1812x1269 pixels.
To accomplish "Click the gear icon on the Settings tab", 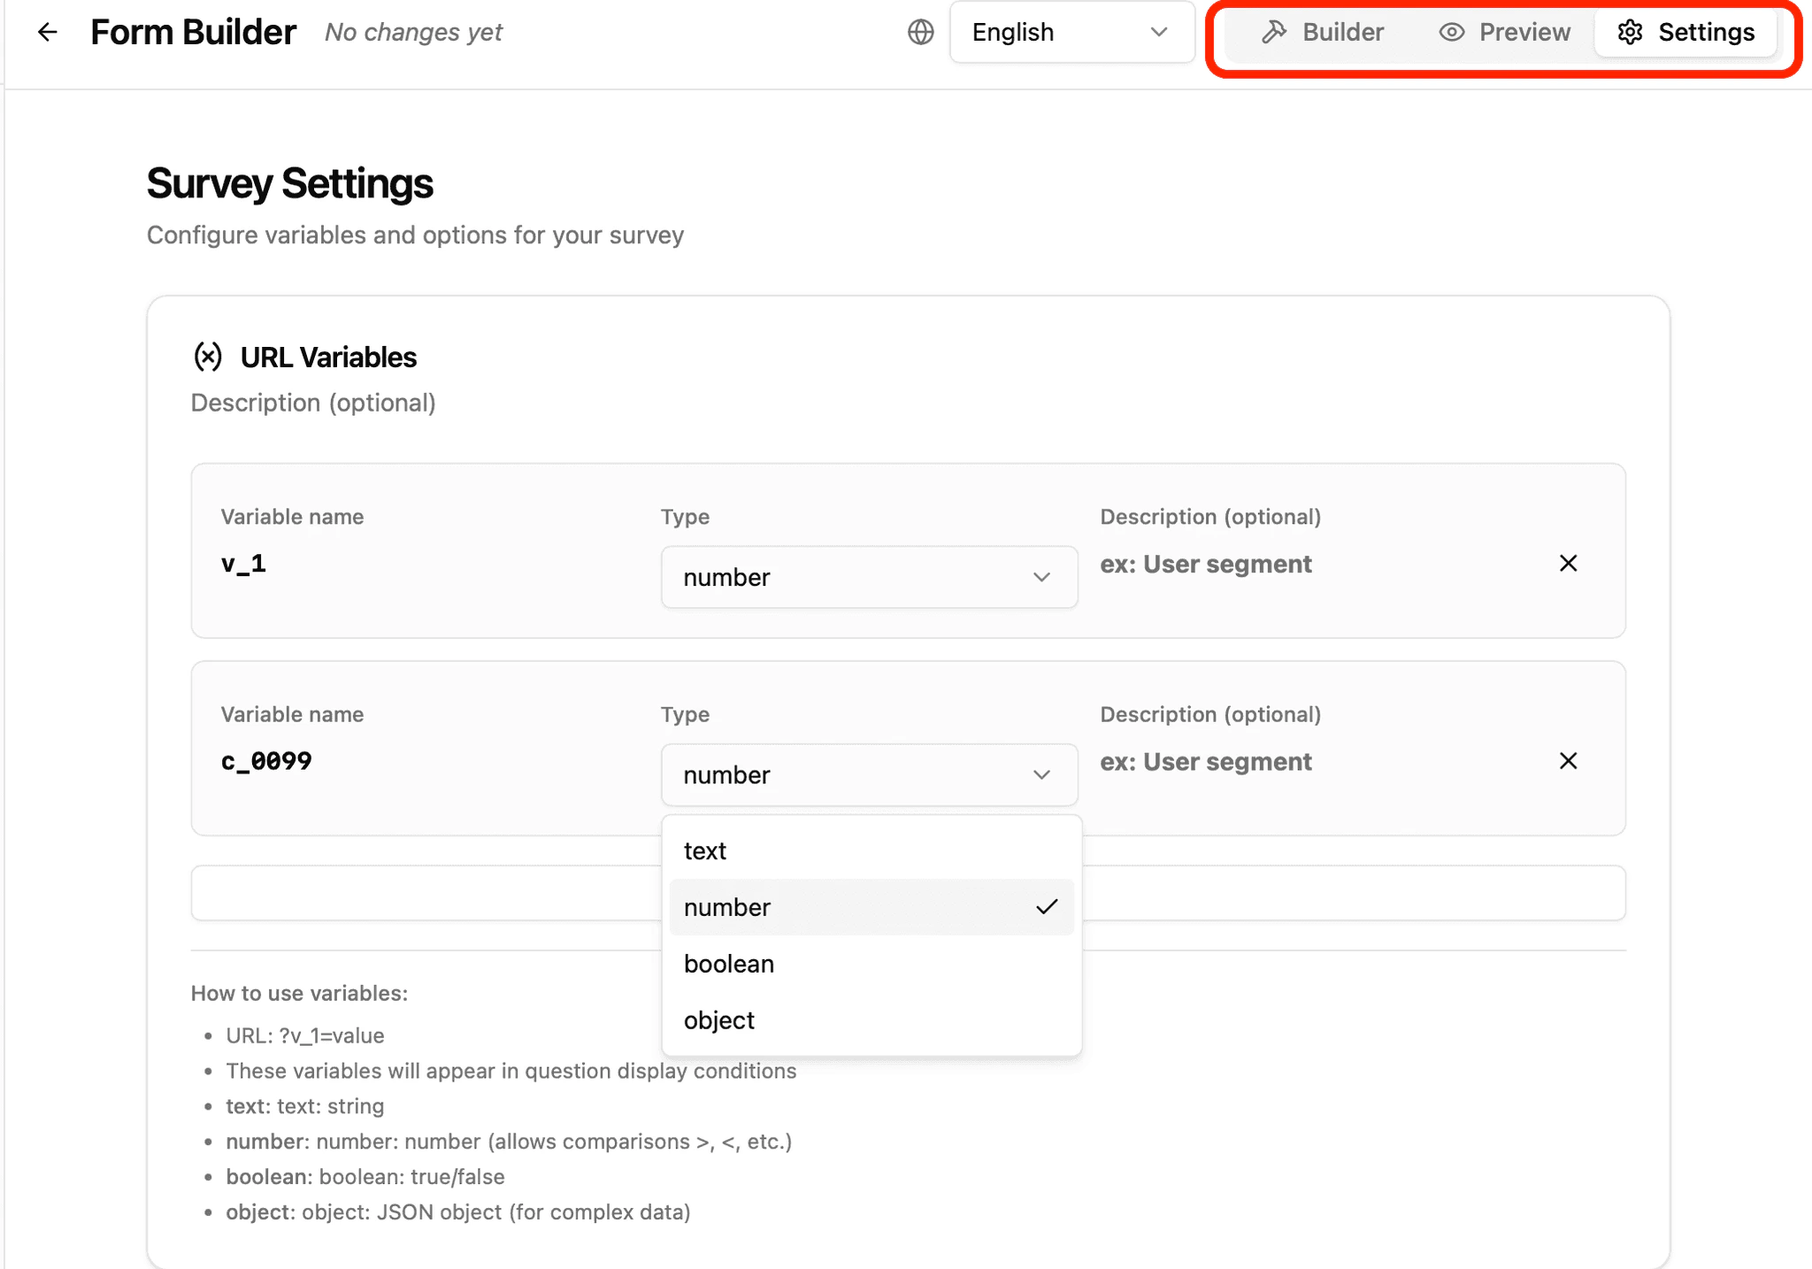I will (1631, 32).
